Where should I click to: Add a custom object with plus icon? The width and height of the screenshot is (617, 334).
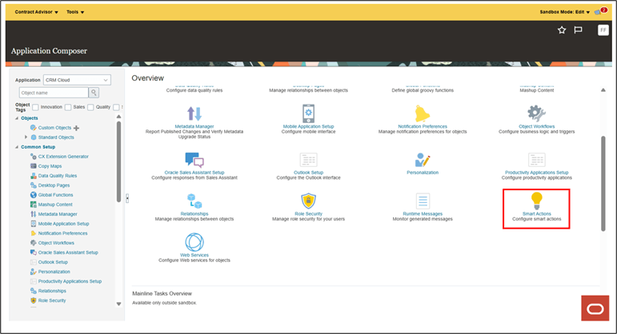point(76,128)
